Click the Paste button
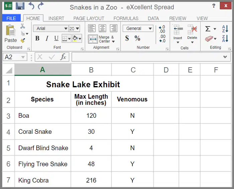234x189 pixels. click(x=11, y=33)
